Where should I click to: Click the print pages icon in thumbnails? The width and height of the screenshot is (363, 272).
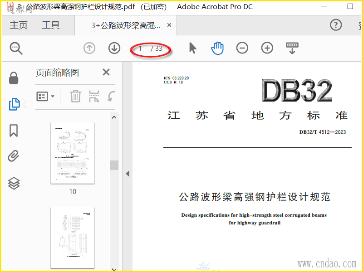point(94,96)
